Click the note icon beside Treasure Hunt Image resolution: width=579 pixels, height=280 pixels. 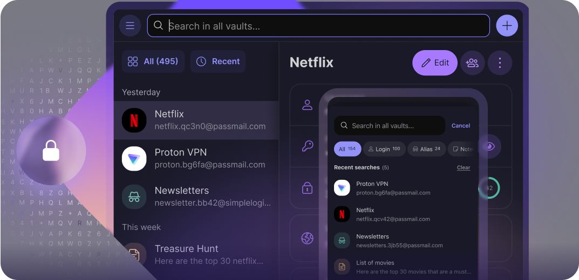[134, 255]
